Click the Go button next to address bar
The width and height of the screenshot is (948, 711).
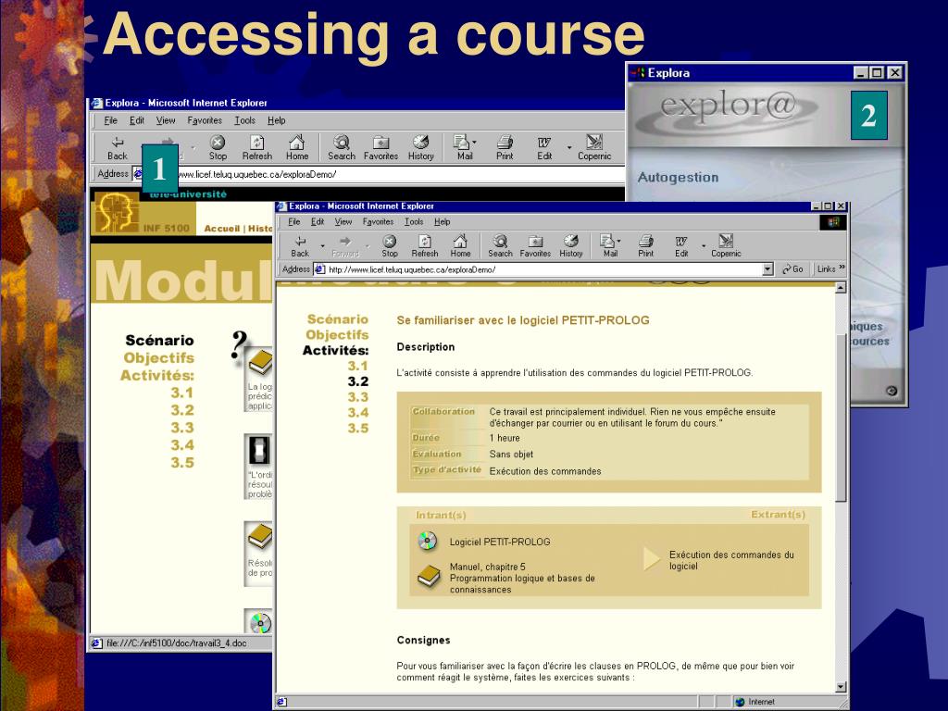pyautogui.click(x=792, y=269)
